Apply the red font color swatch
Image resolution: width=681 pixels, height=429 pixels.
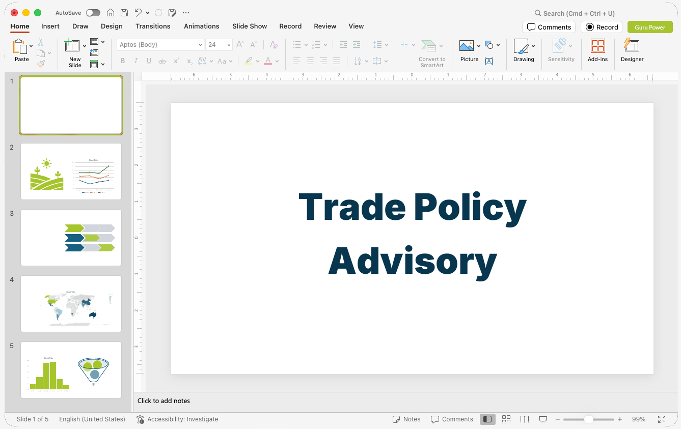[268, 61]
